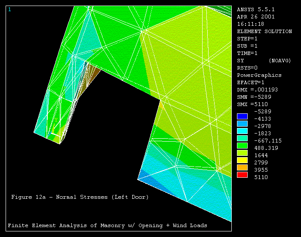Select the cyan legend color swatch
Image resolution: width=301 pixels, height=237 pixels.
(243, 131)
